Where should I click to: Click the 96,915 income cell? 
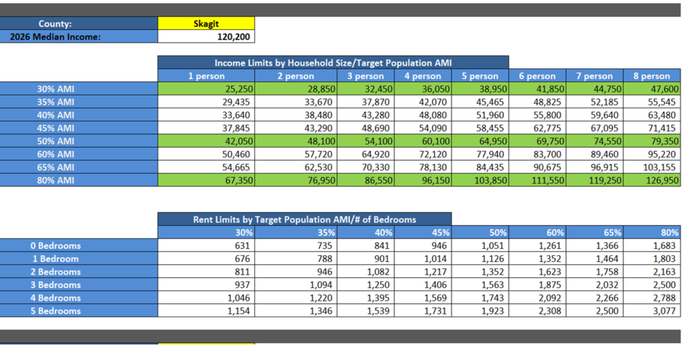pos(594,167)
